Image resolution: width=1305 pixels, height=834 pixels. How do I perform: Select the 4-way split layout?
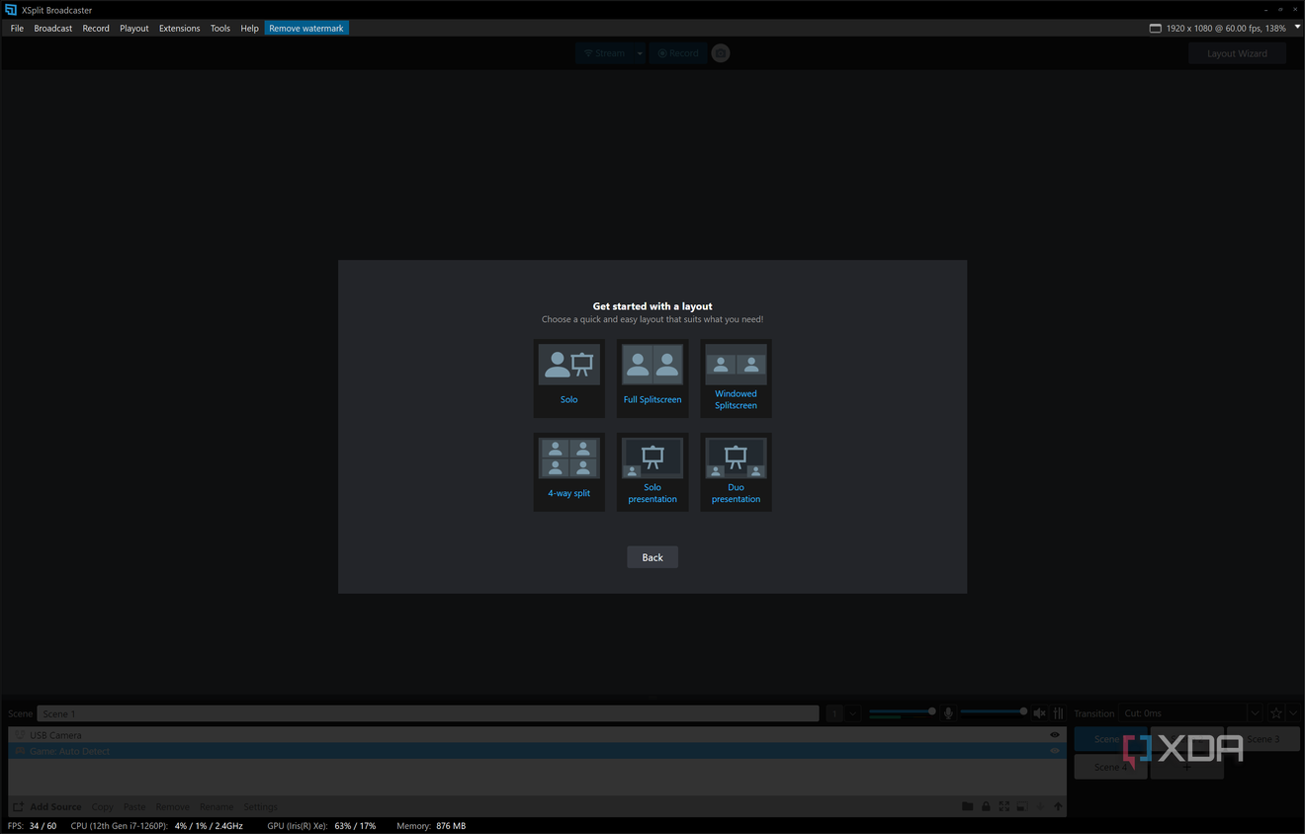click(568, 472)
